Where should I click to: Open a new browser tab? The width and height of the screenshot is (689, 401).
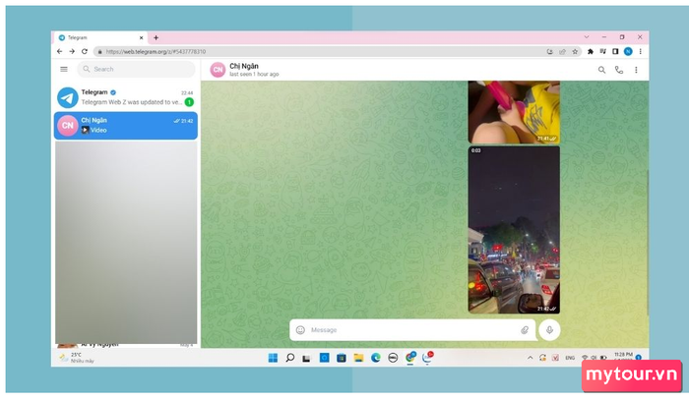[156, 37]
